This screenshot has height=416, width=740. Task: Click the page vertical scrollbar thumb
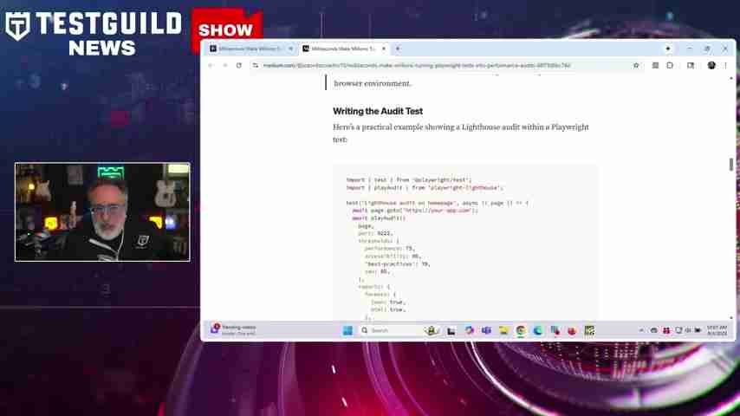click(x=731, y=164)
